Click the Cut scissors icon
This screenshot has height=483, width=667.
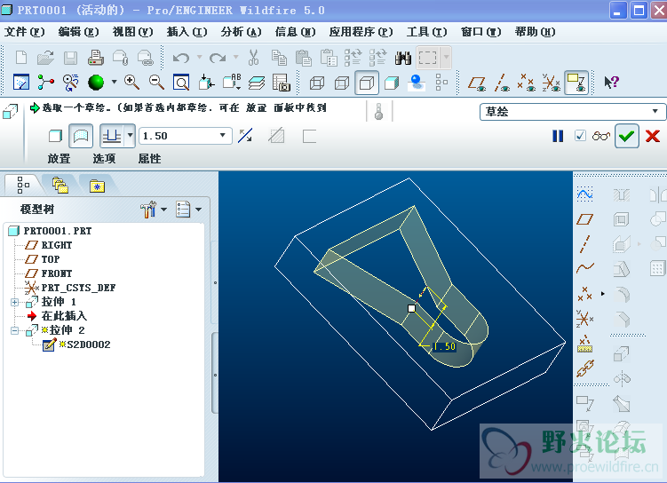253,58
